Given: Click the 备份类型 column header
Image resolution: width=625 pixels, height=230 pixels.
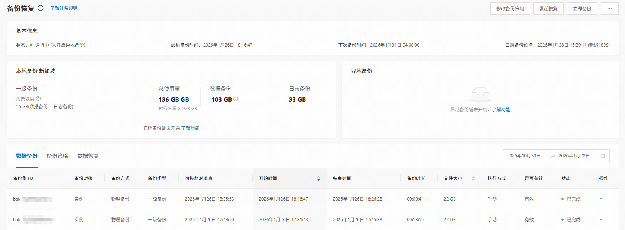Looking at the screenshot, I should click(x=157, y=178).
